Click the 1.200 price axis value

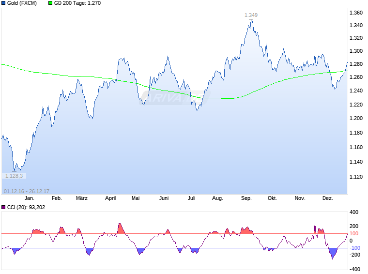[356, 118]
